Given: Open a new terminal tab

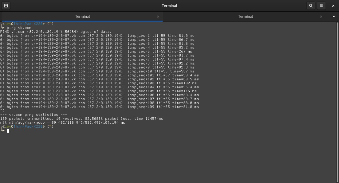Looking at the screenshot, I should [x=6, y=6].
